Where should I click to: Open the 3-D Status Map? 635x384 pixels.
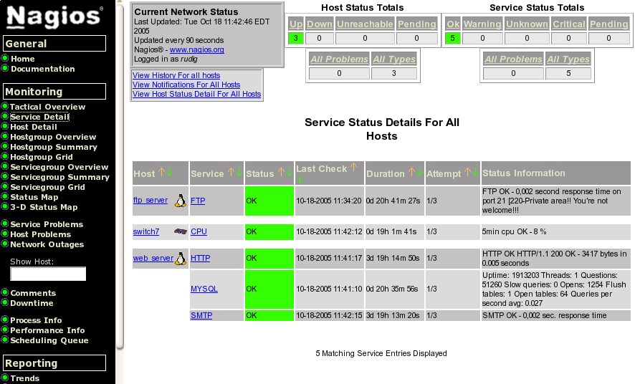pos(44,207)
